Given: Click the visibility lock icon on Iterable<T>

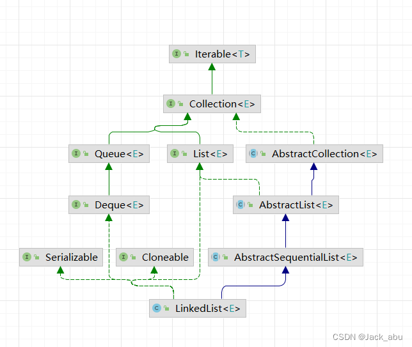Looking at the screenshot, I should tap(186, 54).
